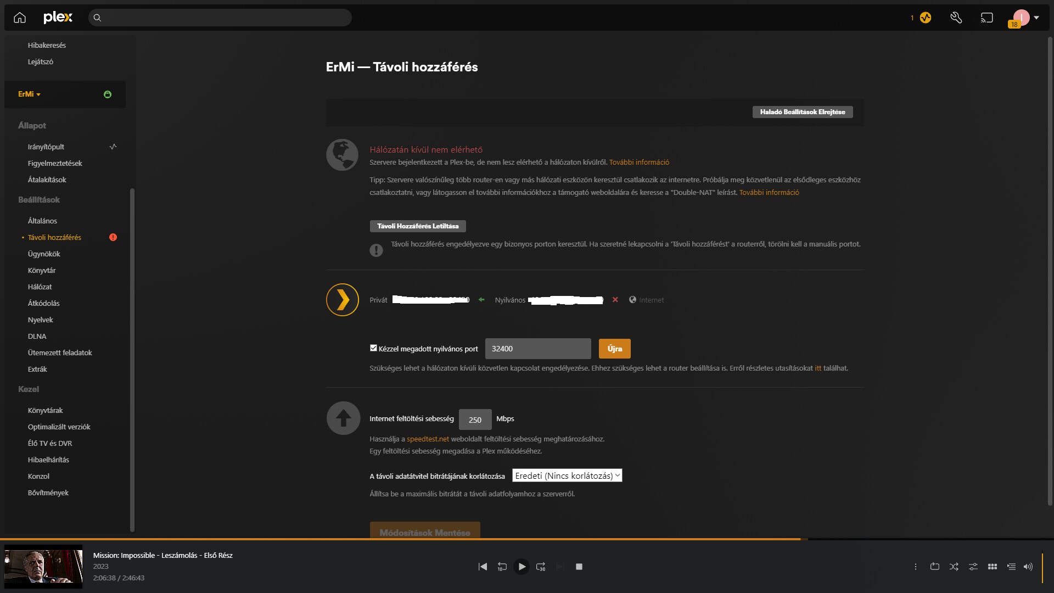Click the Mission: Impossible player thumbnail

[43, 567]
